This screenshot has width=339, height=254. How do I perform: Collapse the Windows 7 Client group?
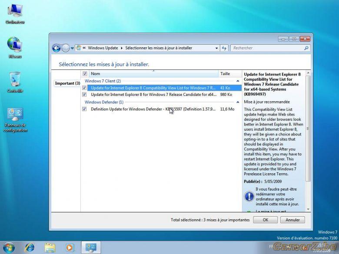click(238, 81)
